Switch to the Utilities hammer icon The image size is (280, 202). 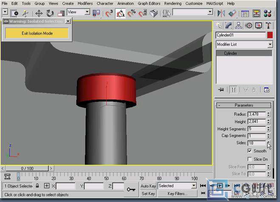[268, 25]
